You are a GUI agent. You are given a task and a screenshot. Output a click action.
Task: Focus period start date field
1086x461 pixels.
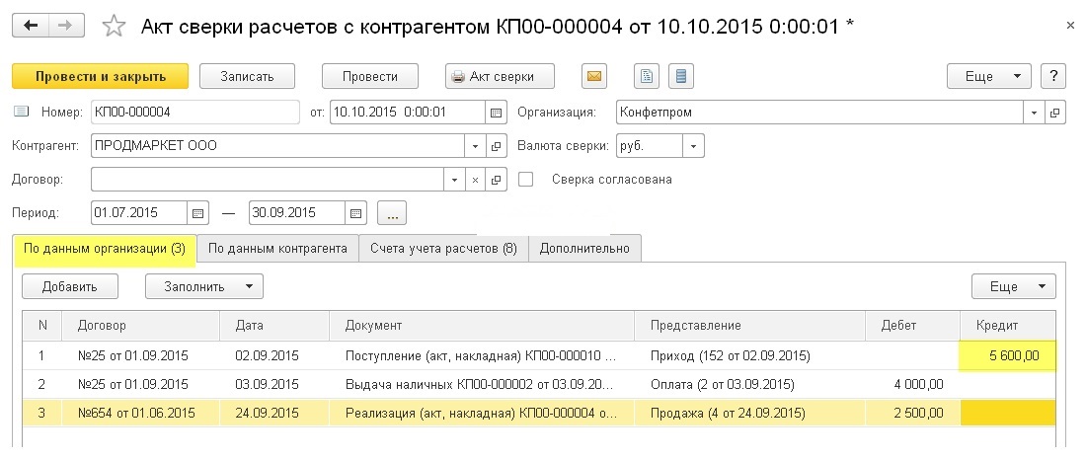139,213
